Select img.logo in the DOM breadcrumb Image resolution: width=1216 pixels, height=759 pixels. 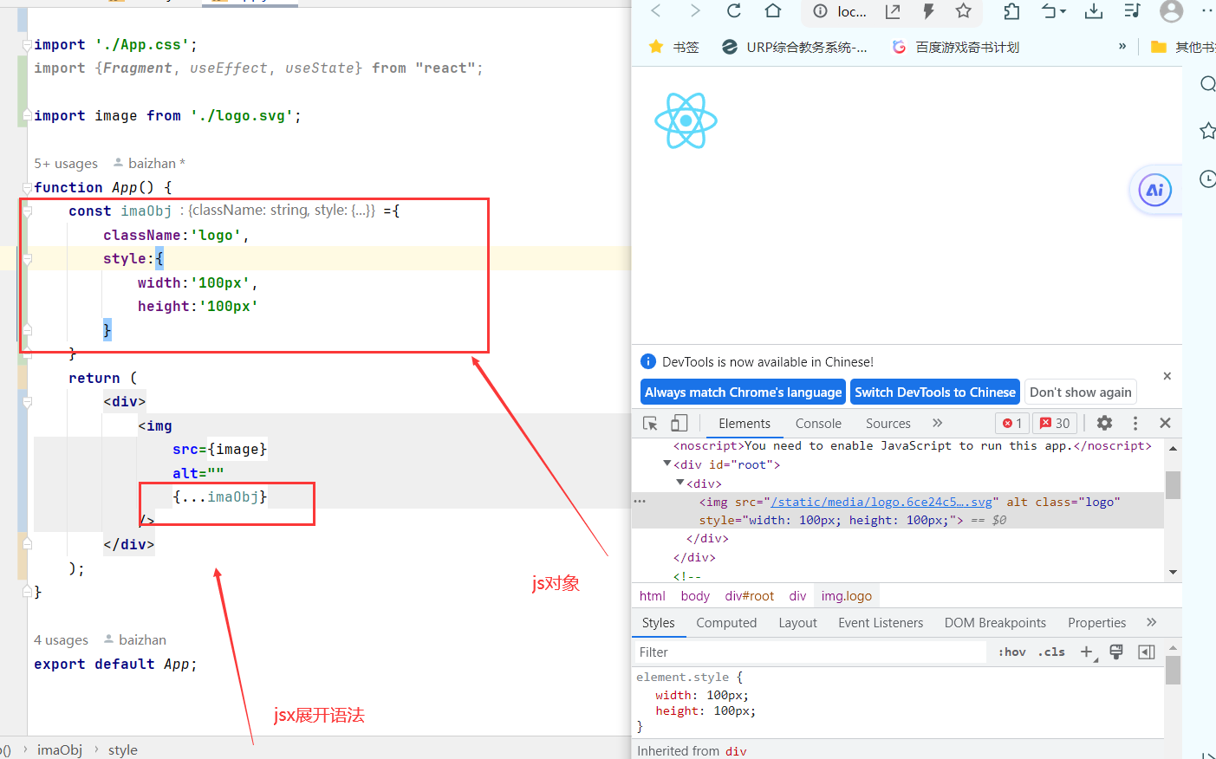847,596
